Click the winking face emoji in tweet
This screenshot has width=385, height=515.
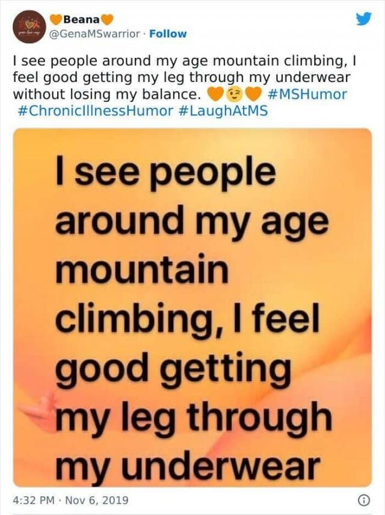coord(234,95)
